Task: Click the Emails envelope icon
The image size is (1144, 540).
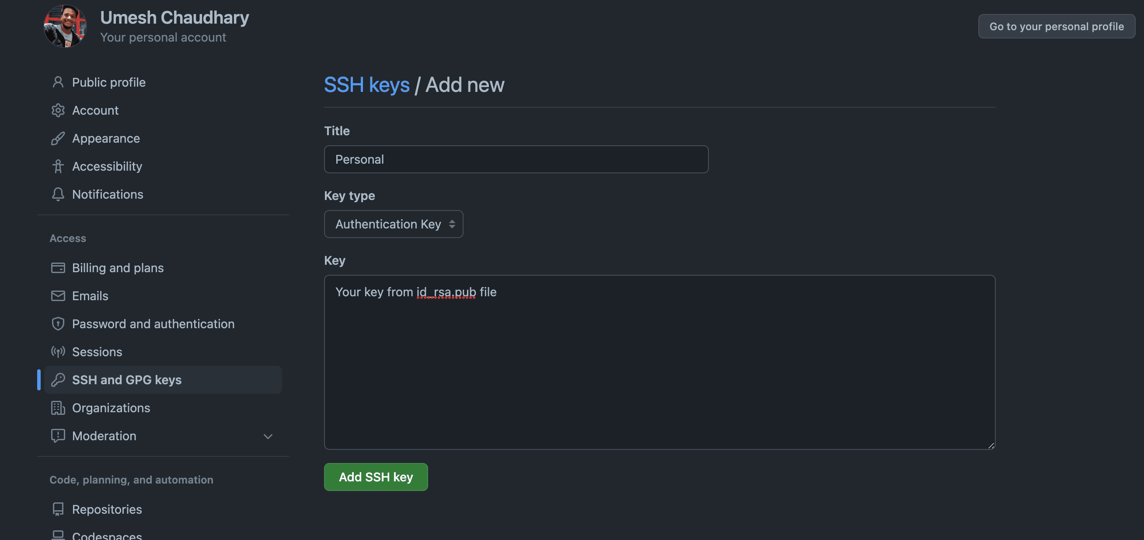Action: pyautogui.click(x=58, y=295)
